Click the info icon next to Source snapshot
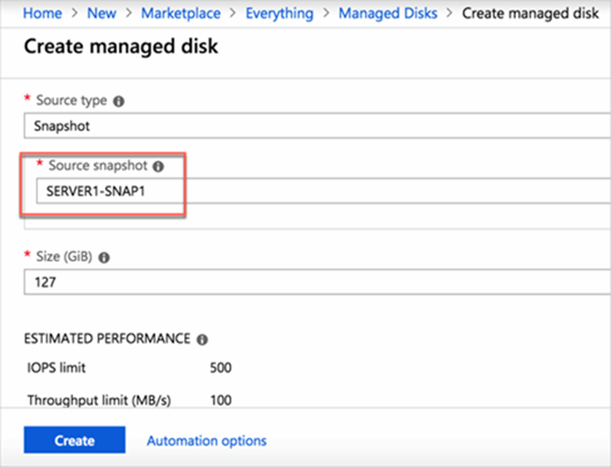The width and height of the screenshot is (611, 467). 158,166
